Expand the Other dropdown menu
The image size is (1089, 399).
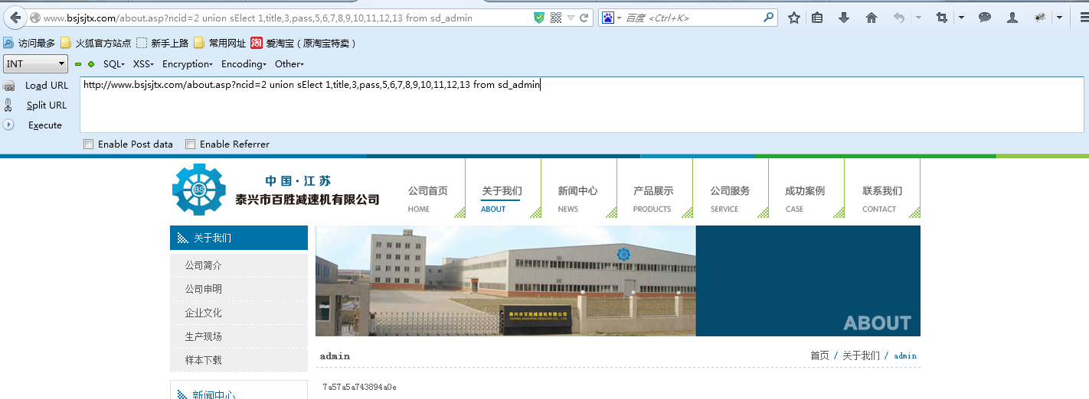click(289, 64)
